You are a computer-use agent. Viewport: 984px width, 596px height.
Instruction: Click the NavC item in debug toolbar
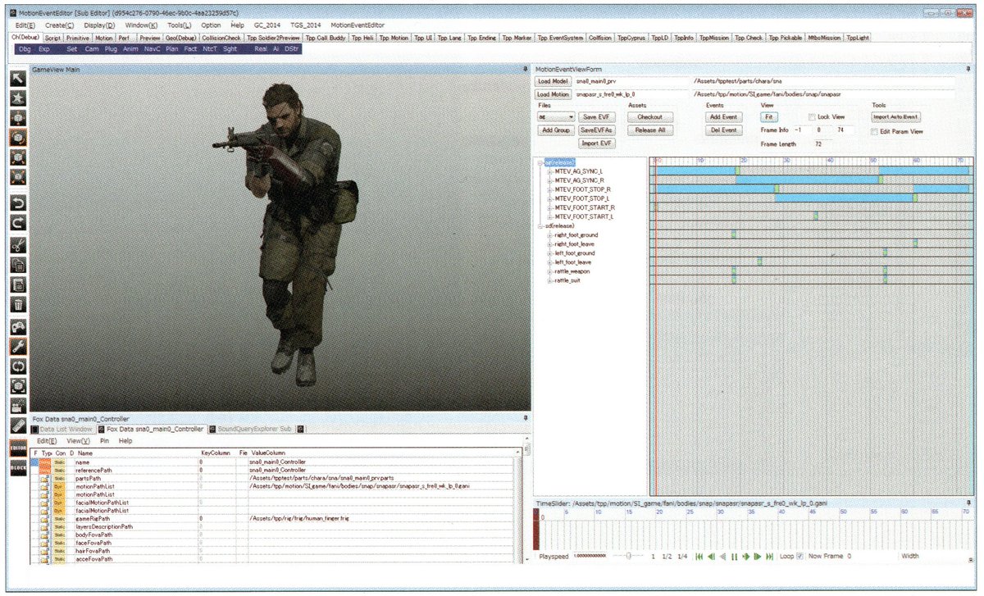click(x=153, y=49)
